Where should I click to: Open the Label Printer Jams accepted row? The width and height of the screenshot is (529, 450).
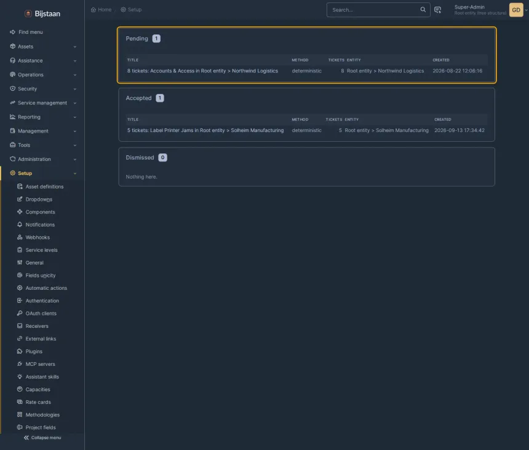(x=307, y=130)
